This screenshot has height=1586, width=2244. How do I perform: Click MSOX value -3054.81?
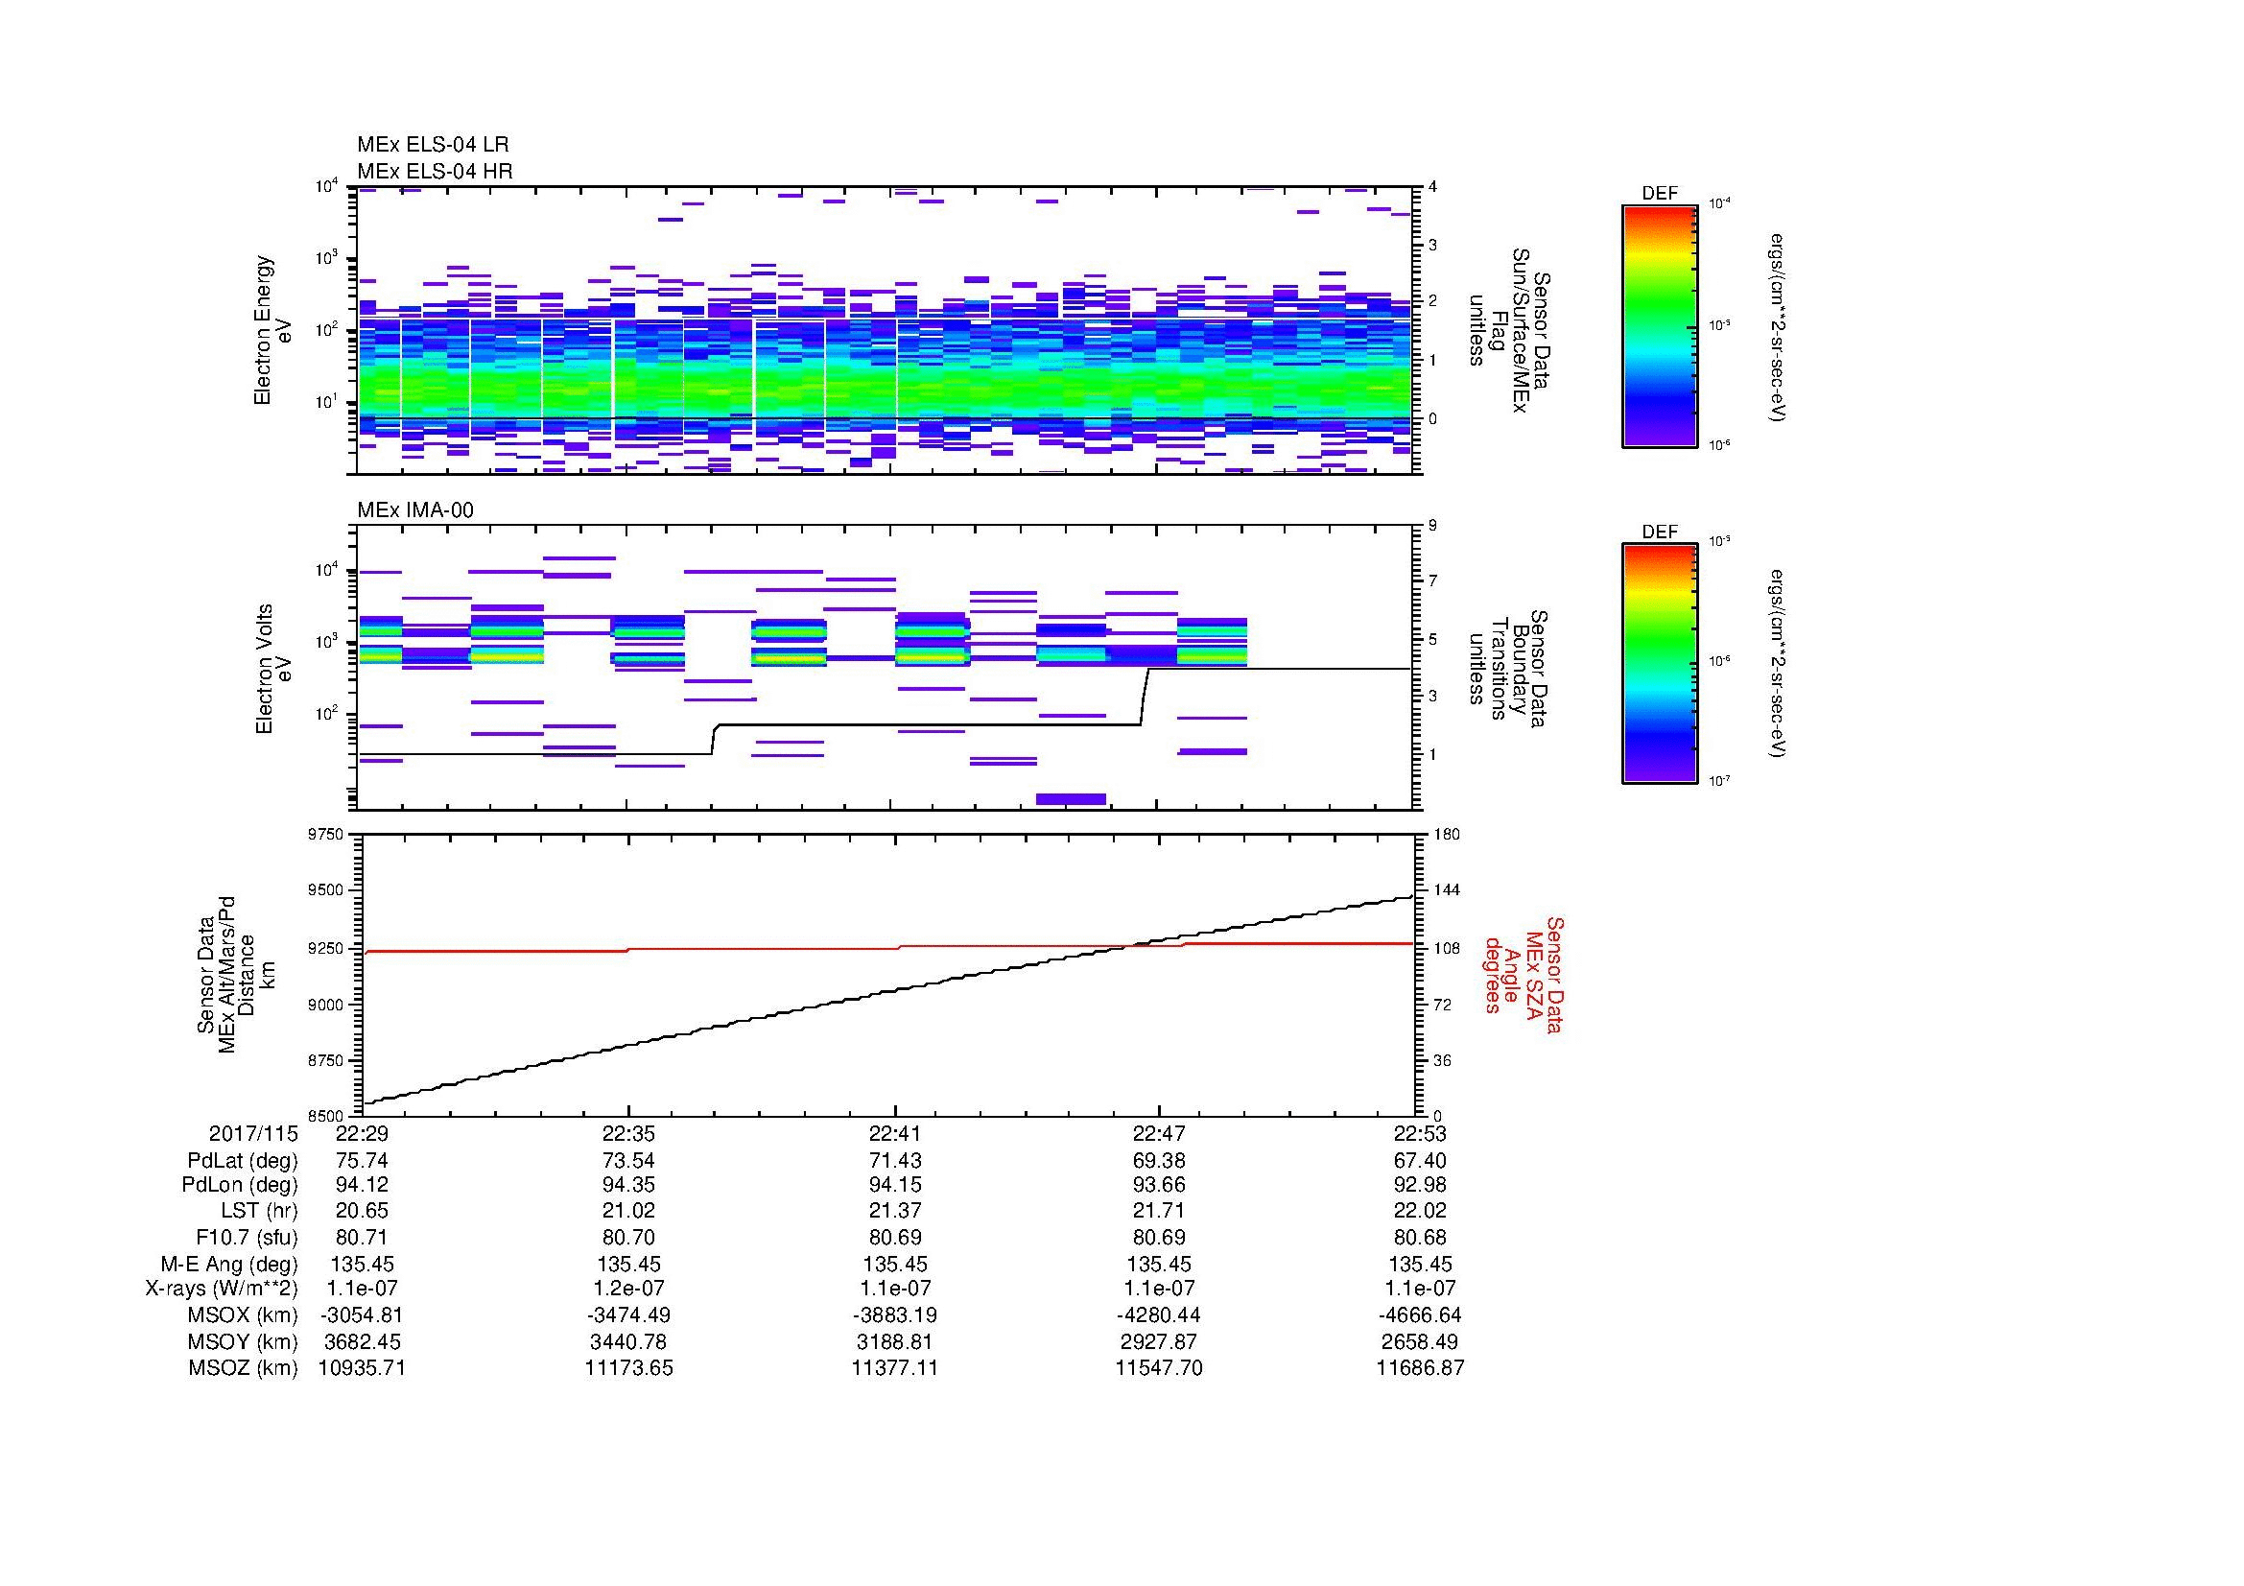(362, 1315)
